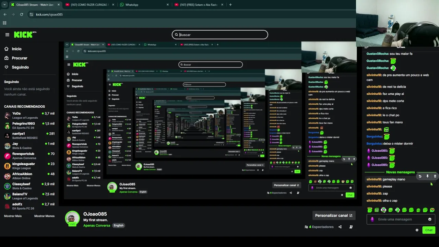The image size is (439, 247).
Task: Insert the angry square emote from the emote row
Action: [x=377, y=210]
